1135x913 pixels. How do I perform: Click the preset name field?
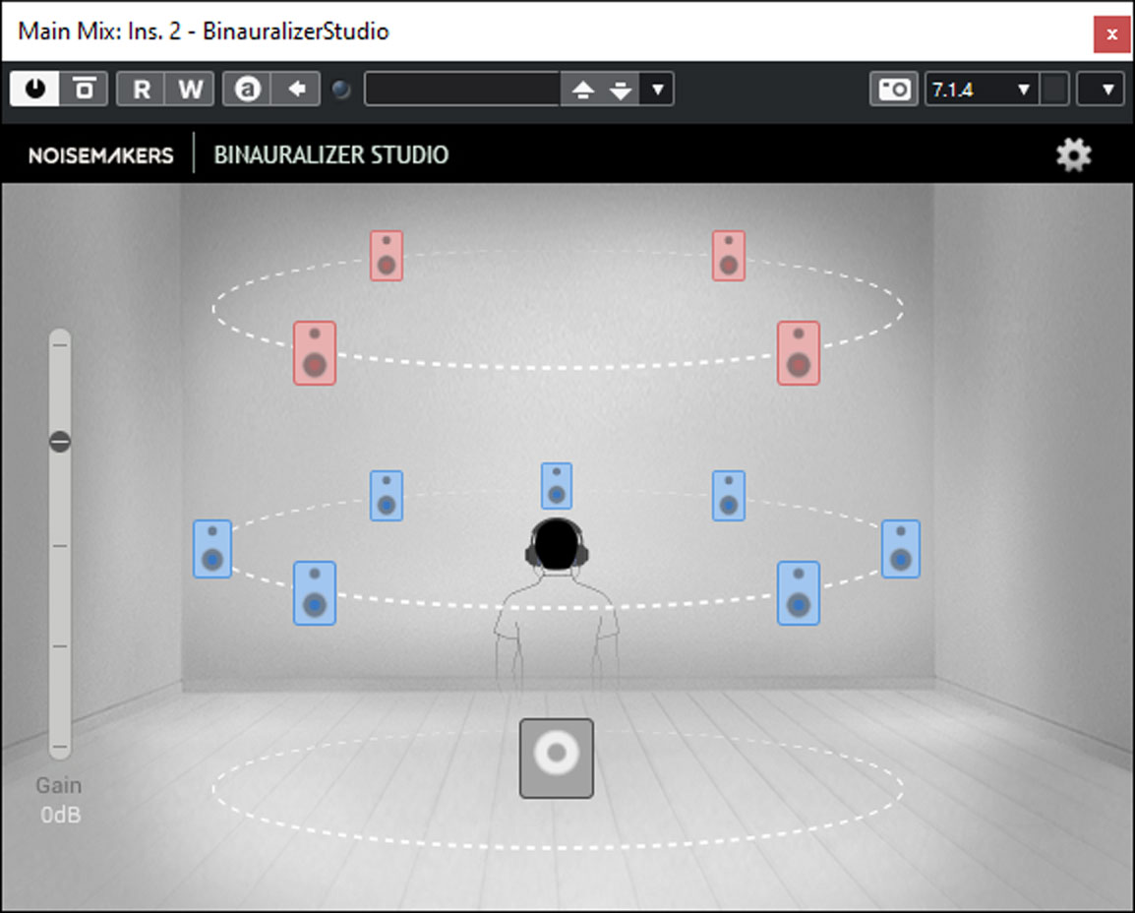(461, 90)
